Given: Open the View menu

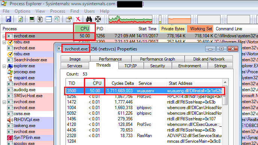Looking at the screenshot, I should point(40,11).
